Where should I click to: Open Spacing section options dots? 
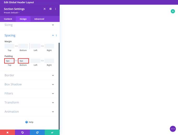56,35
